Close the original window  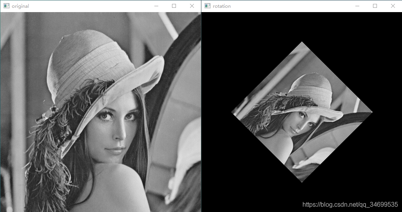192,6
